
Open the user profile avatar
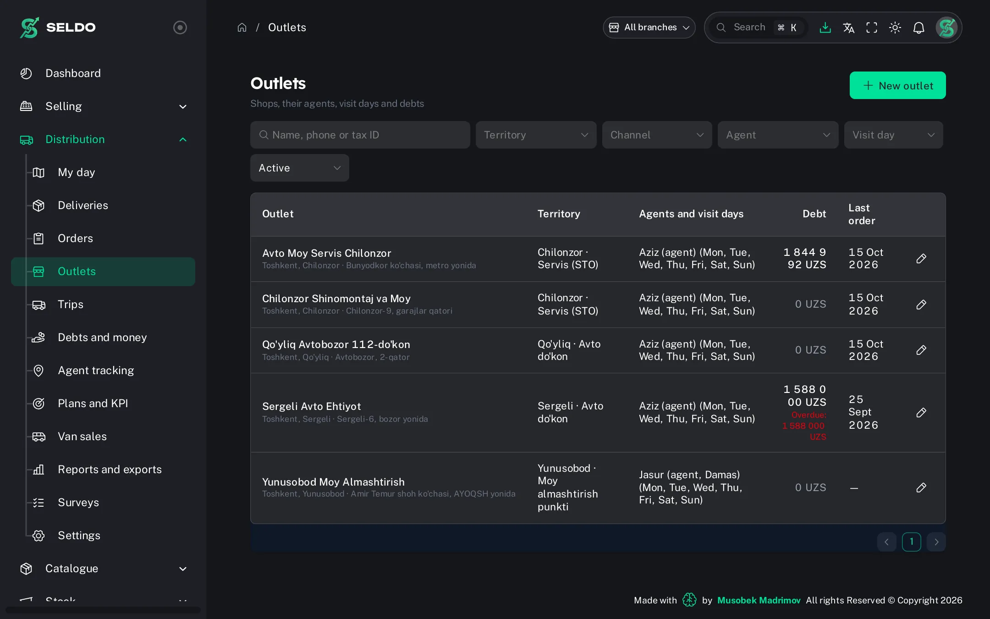(946, 28)
